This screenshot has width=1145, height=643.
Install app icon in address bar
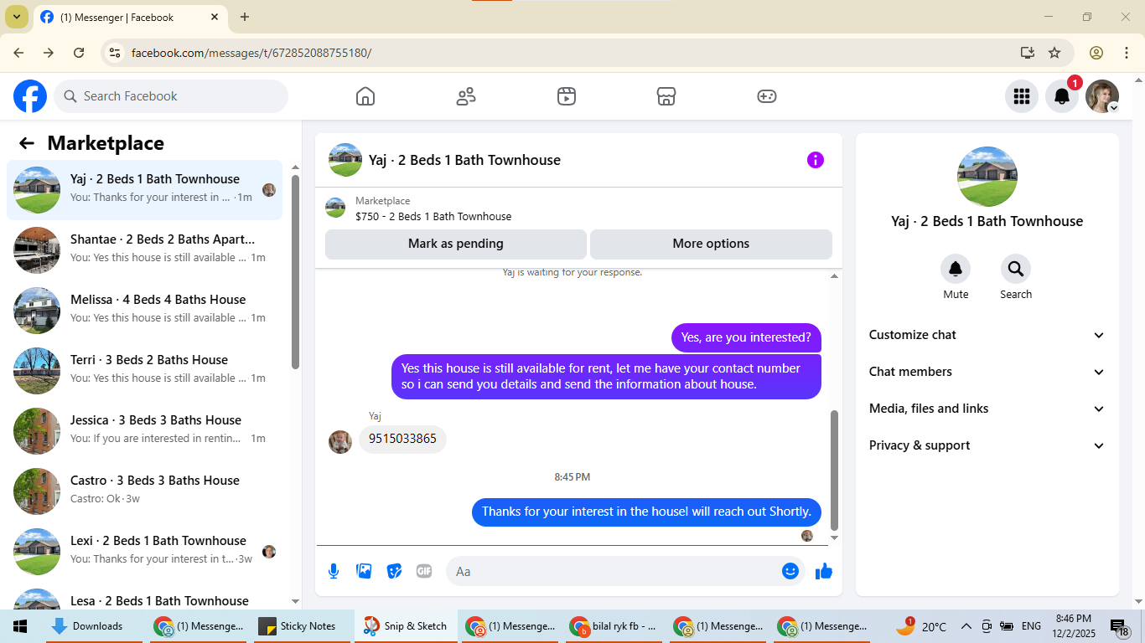coord(1028,53)
